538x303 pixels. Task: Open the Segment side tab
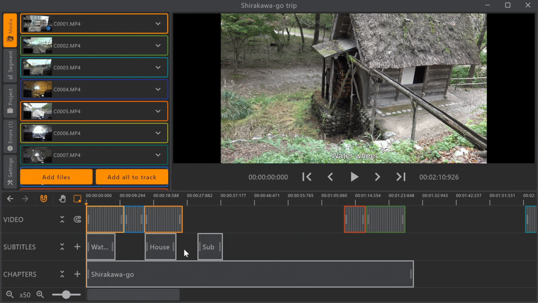[x=10, y=66]
